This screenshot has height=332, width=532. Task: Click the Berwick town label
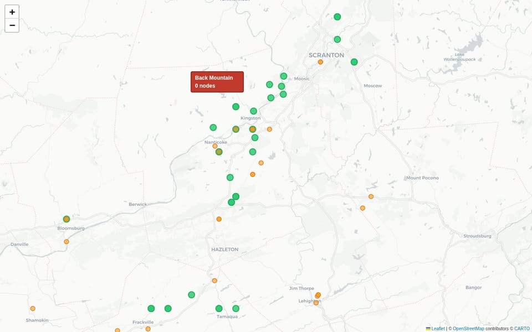[x=138, y=204]
